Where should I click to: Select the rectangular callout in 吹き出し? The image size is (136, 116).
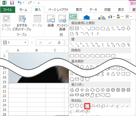[72, 106]
